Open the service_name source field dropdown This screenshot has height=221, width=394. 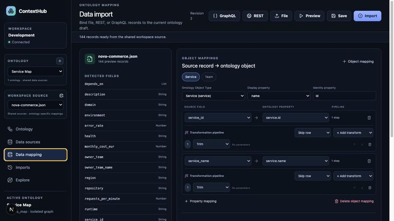[218, 161]
